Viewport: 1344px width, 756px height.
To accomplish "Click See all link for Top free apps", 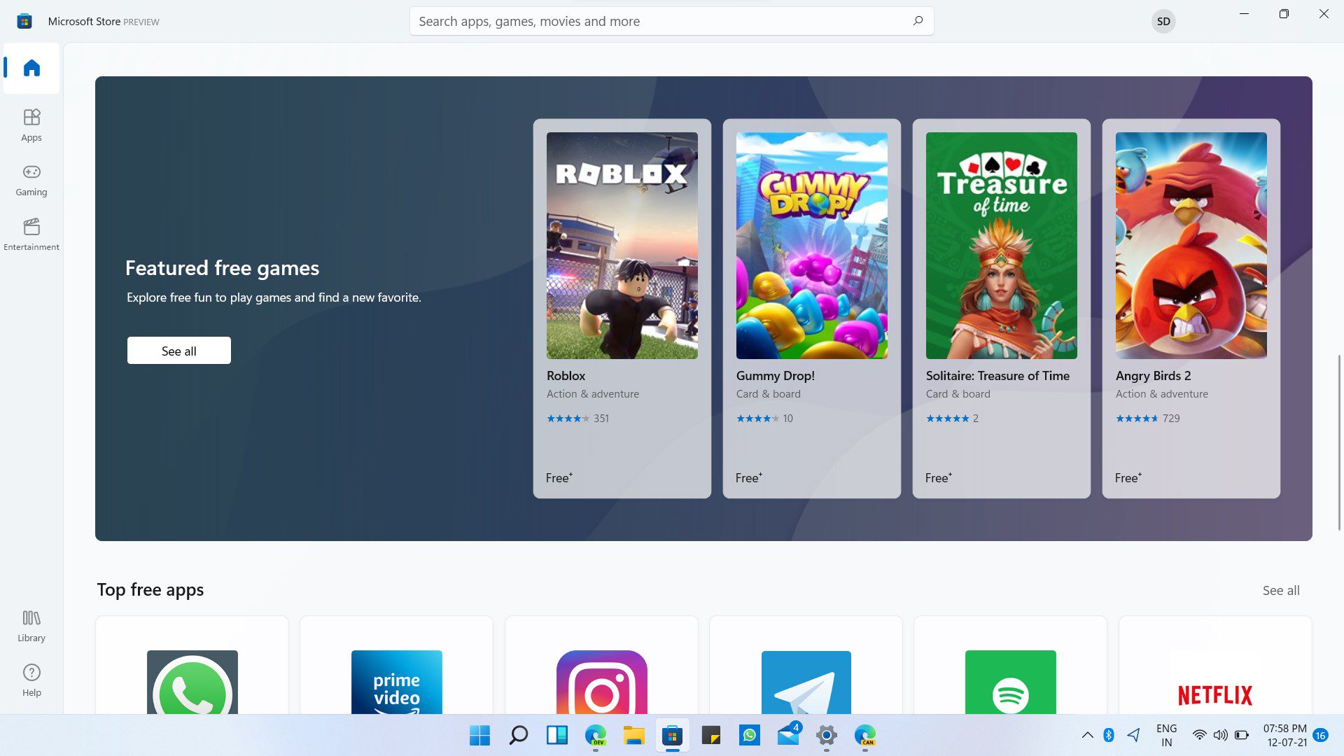I will point(1280,590).
